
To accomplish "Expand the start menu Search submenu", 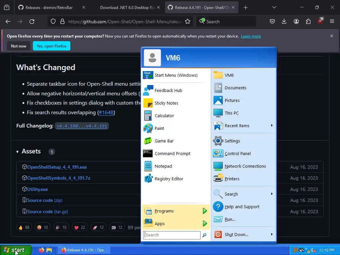I will coord(244,194).
